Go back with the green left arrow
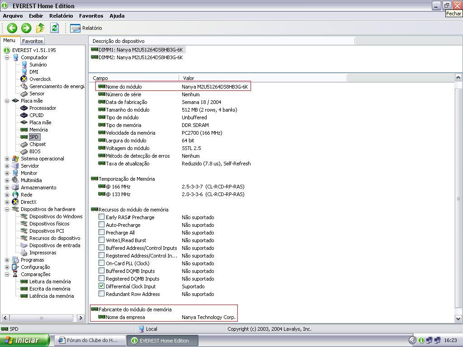463x347 pixels. (x=12, y=28)
